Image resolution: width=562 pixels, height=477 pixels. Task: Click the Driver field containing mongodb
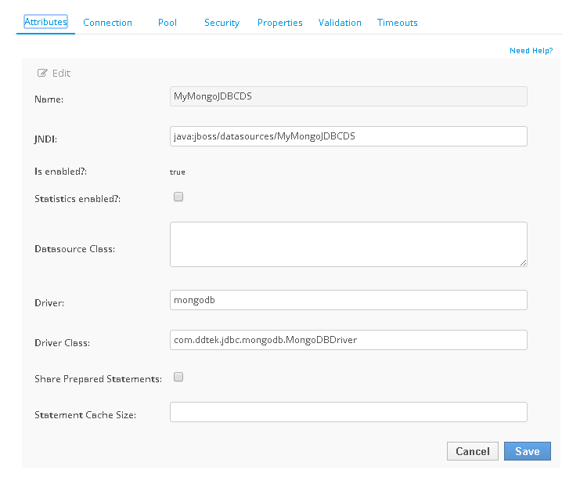(x=348, y=300)
